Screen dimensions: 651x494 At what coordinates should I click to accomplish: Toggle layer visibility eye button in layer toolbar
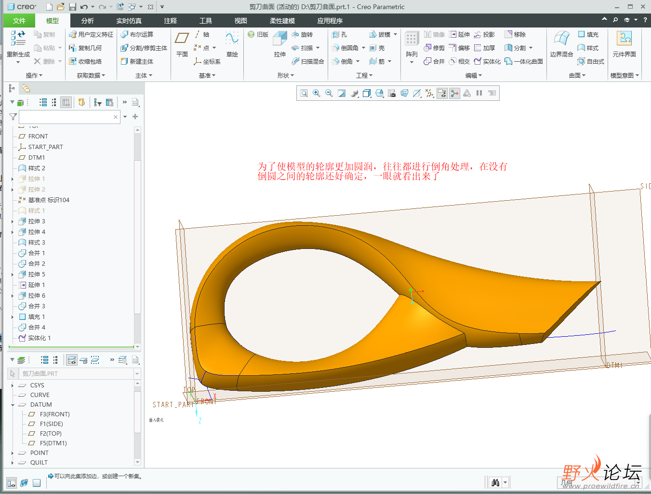(x=72, y=360)
